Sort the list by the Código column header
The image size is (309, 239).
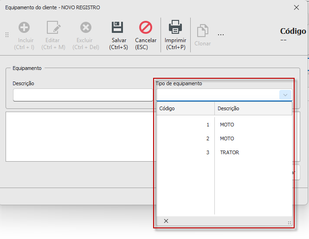tap(185, 108)
